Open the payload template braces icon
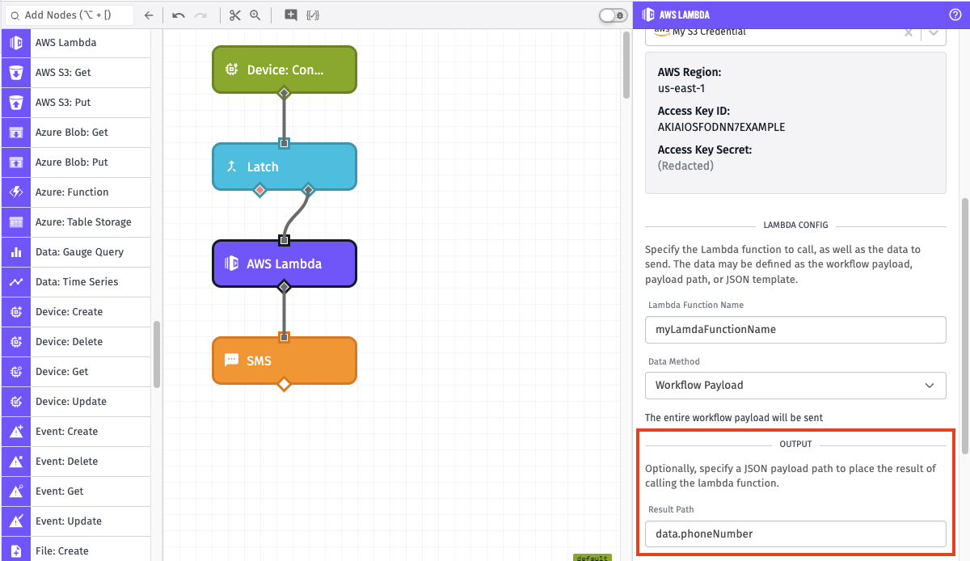The width and height of the screenshot is (970, 561). [312, 15]
